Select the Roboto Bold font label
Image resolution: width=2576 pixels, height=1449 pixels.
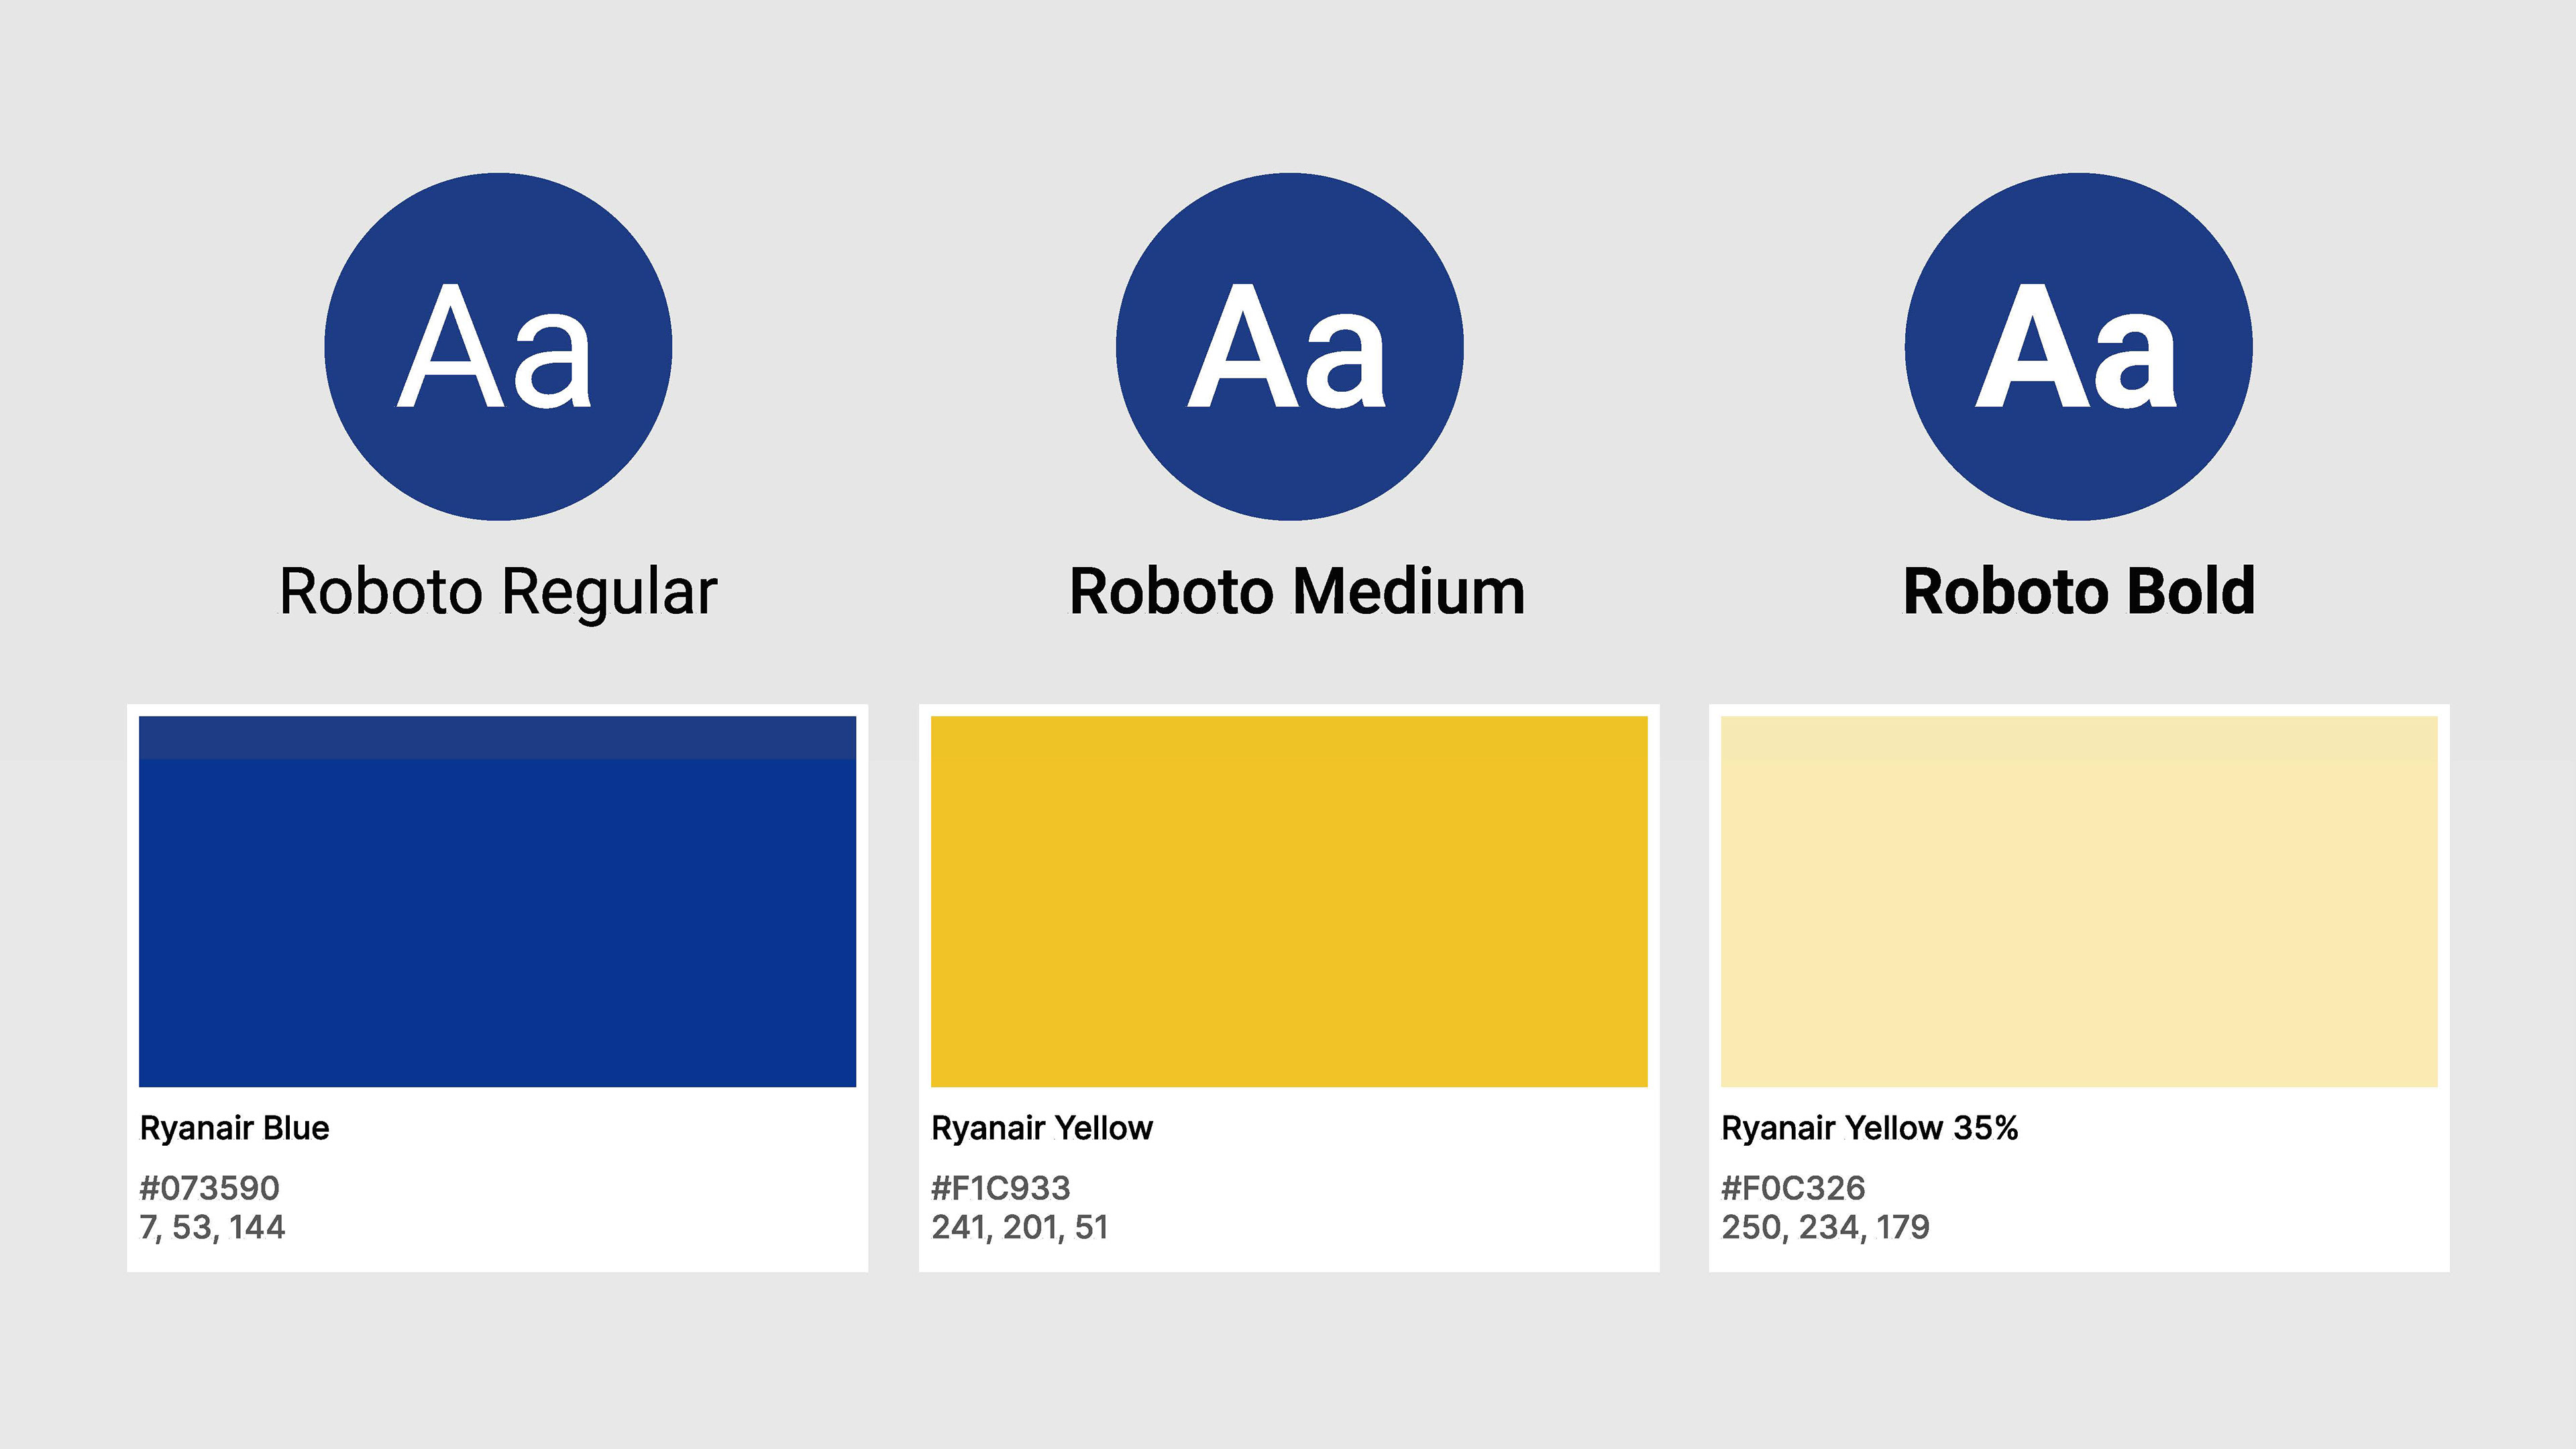2079,591
